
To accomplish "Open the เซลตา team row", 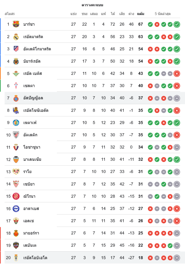I will click(29, 86).
